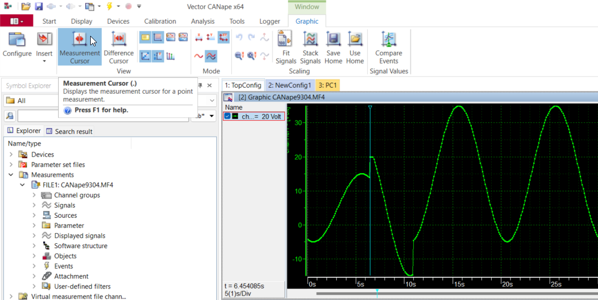Viewport: 598px width, 300px height.
Task: Switch to the 2: NewConfig1 tab
Action: pos(290,85)
